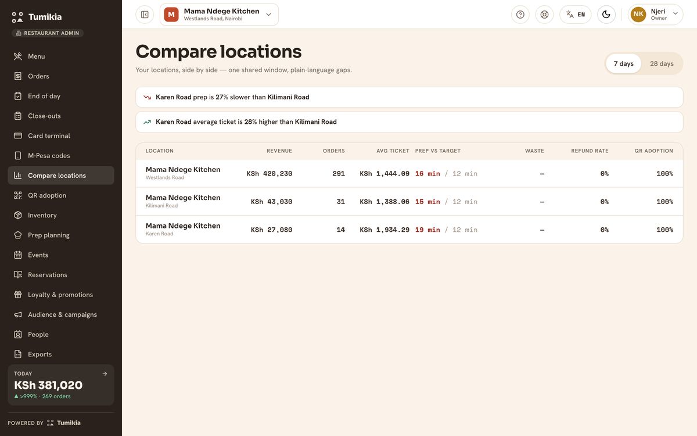Click the arrow icon in the Today card
This screenshot has height=436, width=697.
click(105, 374)
